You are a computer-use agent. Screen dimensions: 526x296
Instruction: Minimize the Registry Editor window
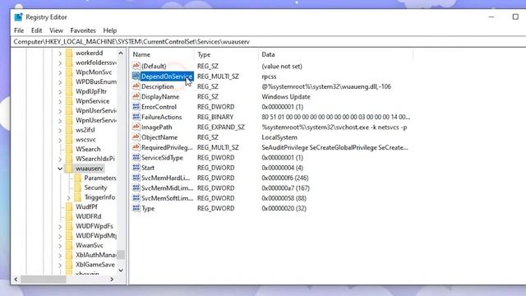(491, 16)
